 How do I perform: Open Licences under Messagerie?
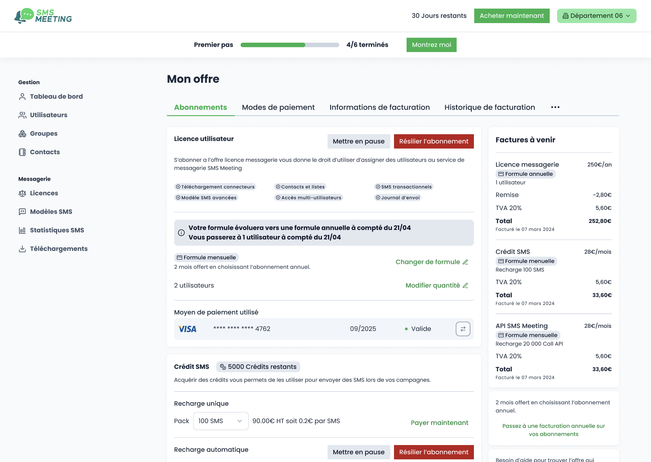38,193
